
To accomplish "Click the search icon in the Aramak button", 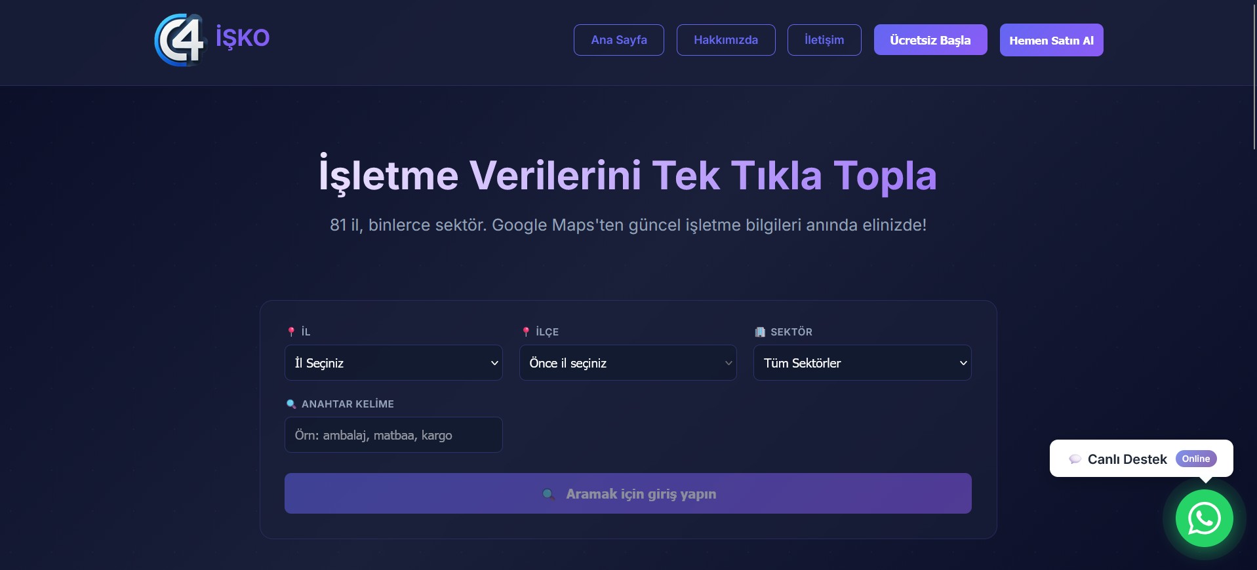I will click(x=549, y=494).
